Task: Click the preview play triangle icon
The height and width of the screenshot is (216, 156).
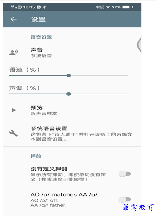Action: [14, 110]
